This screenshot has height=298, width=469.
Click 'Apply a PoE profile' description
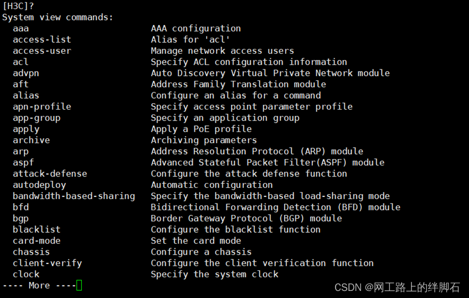click(x=201, y=129)
